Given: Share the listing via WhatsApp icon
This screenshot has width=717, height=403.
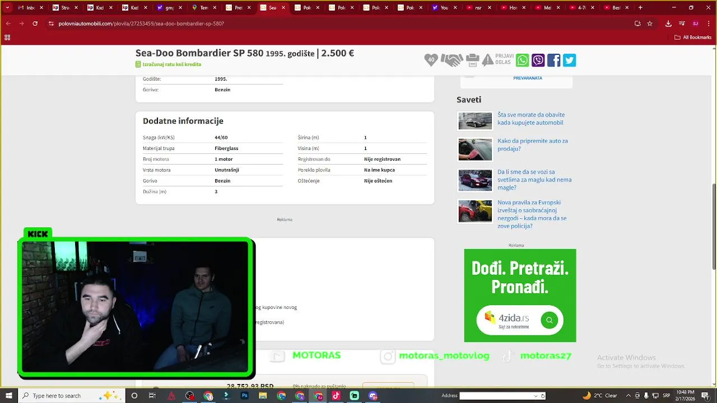Looking at the screenshot, I should pyautogui.click(x=522, y=60).
